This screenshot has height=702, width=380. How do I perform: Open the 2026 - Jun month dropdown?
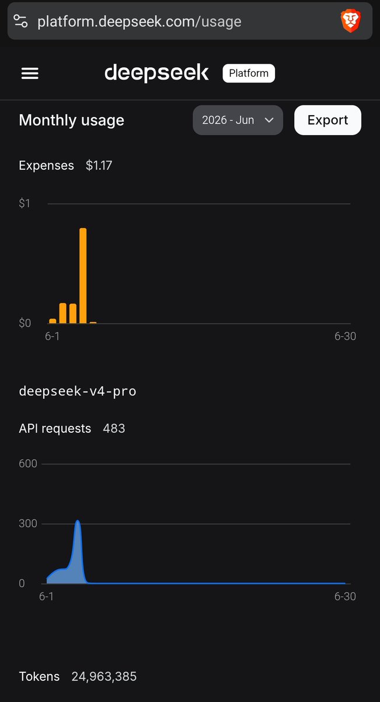pos(238,120)
